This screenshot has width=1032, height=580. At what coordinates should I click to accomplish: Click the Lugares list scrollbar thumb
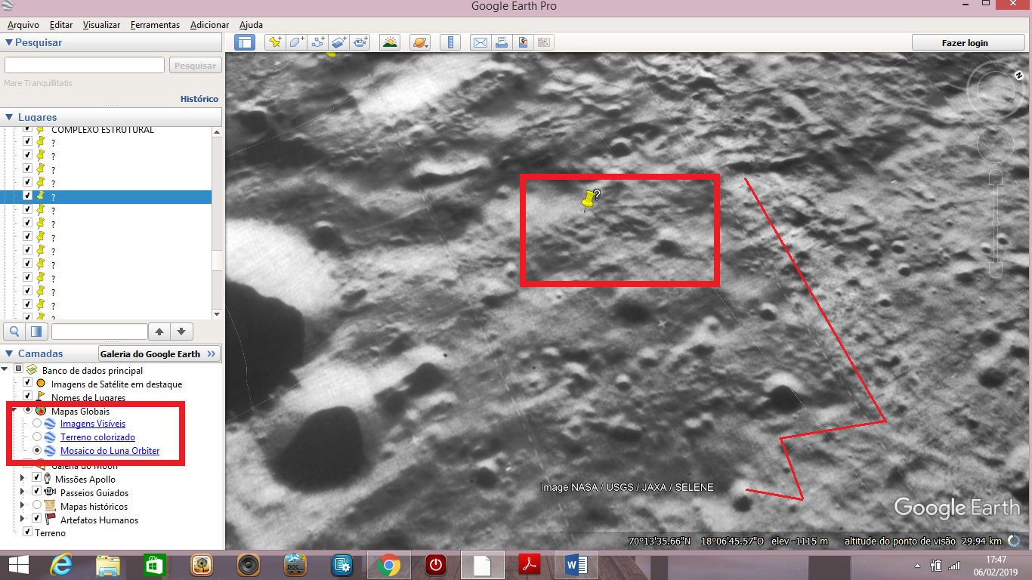[x=218, y=260]
